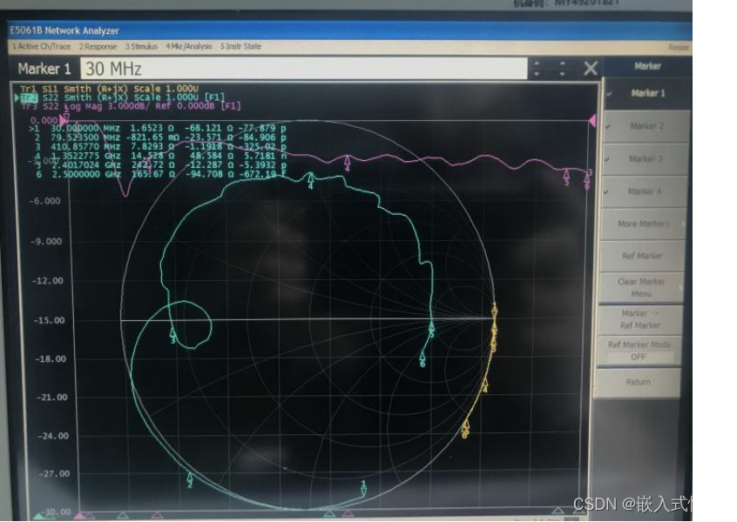Click marker 3 readout row 410.85770 MHz
This screenshot has height=522, width=737.
coord(161,147)
